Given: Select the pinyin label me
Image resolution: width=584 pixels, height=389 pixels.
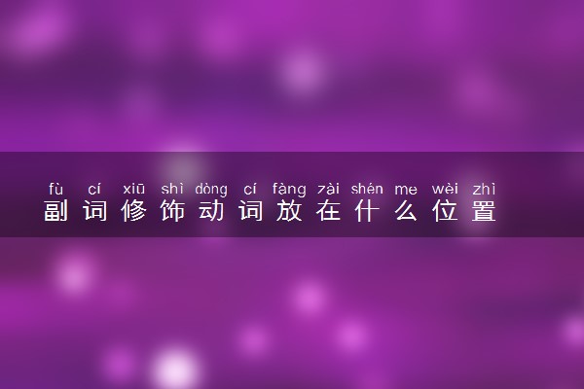Looking at the screenshot, I should click(x=406, y=190).
